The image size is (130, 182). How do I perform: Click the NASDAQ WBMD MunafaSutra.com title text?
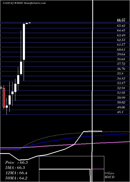click(x=24, y=3)
